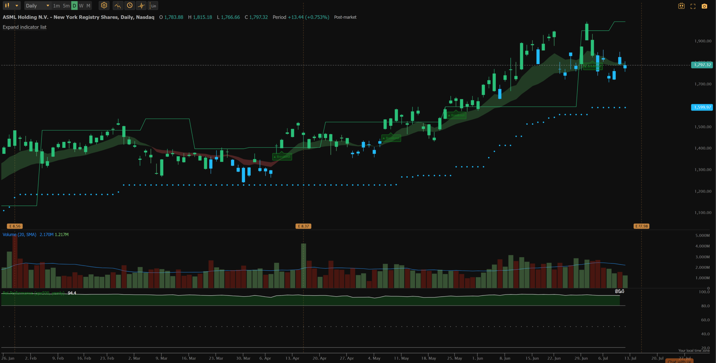The width and height of the screenshot is (716, 363).
Task: Open chart settings gear
Action: point(104,5)
